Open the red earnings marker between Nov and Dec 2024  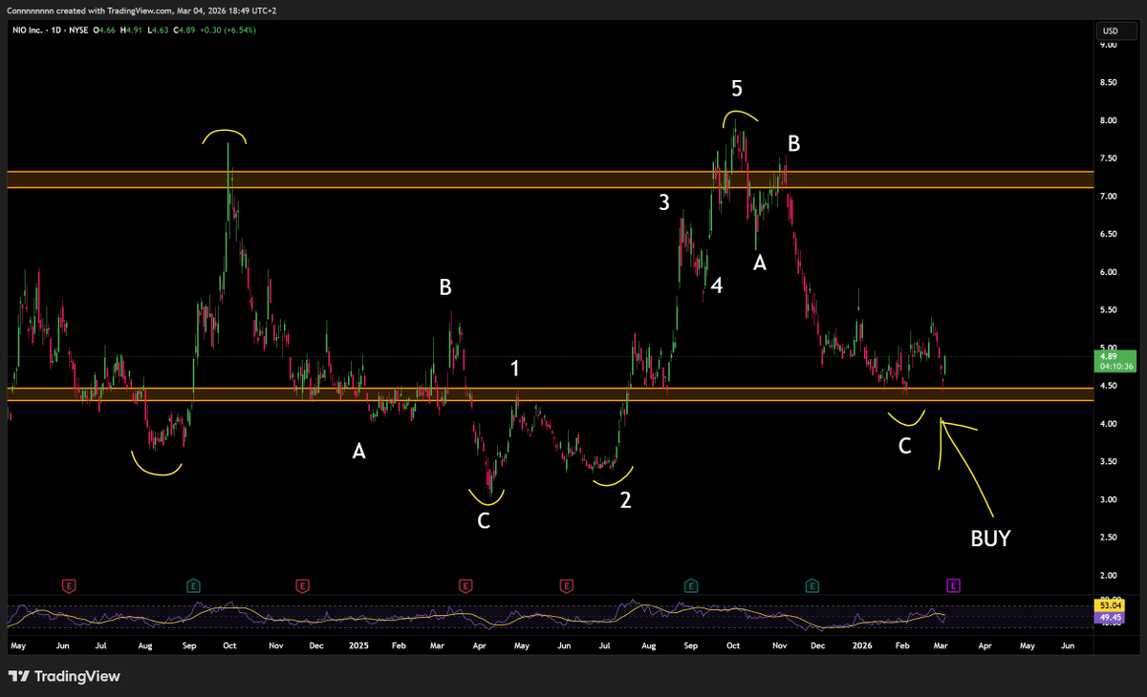pos(302,584)
